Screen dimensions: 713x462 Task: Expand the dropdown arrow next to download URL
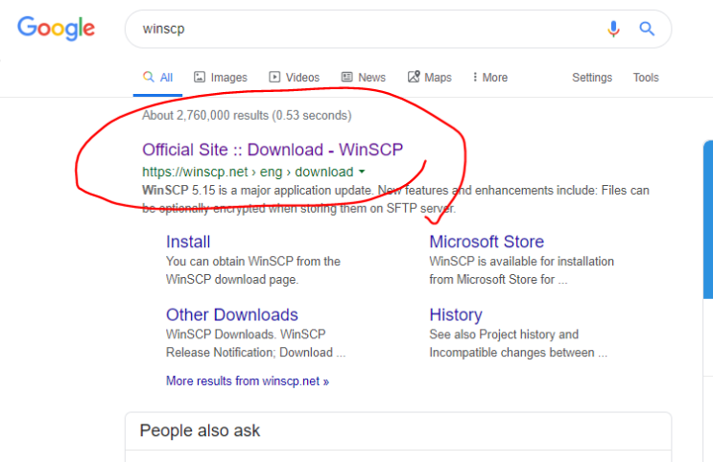(x=362, y=172)
